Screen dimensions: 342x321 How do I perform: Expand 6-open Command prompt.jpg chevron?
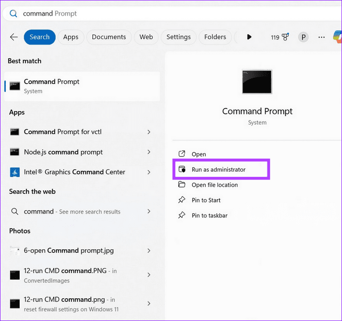coord(149,251)
